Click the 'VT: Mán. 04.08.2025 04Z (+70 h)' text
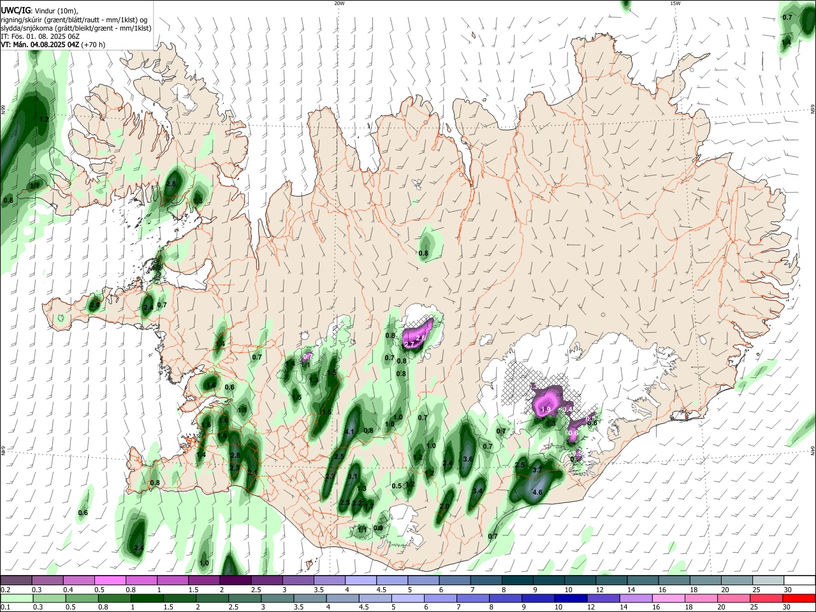 (x=53, y=45)
